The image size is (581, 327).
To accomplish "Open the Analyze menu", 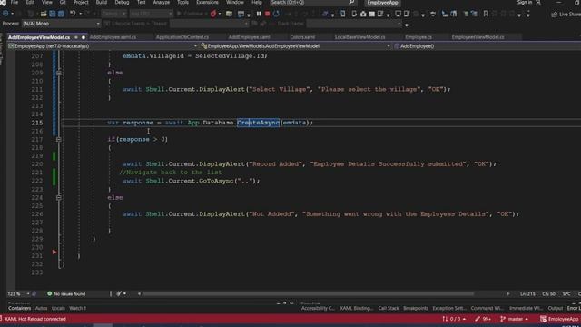I will pyautogui.click(x=162, y=2).
